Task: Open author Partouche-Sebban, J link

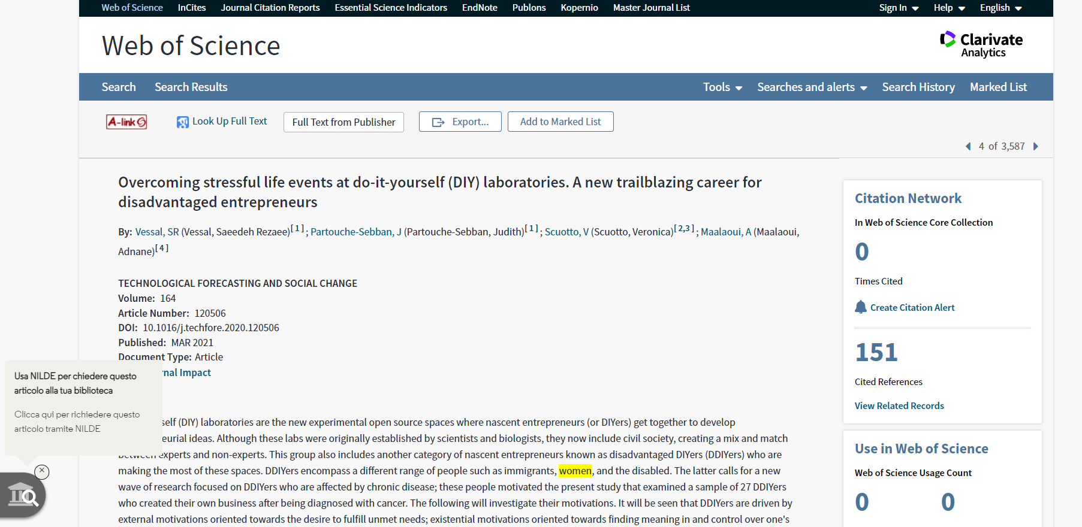Action: click(356, 232)
